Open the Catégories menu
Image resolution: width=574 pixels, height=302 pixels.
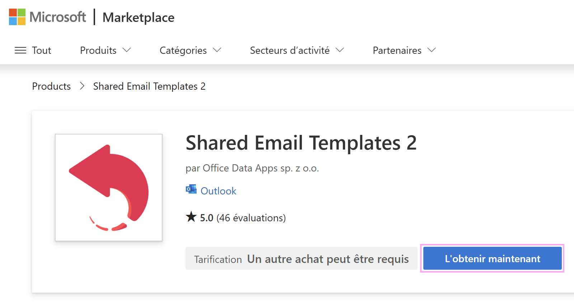pos(183,50)
